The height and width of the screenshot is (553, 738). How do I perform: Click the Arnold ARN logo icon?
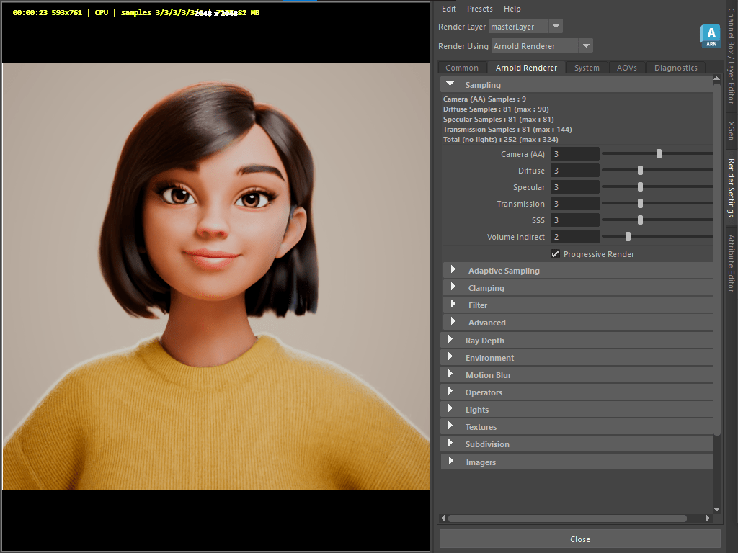pyautogui.click(x=710, y=35)
